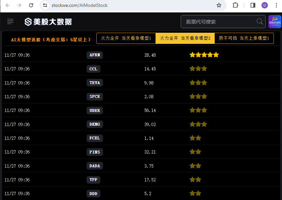Go forward to the next page

(19, 5)
